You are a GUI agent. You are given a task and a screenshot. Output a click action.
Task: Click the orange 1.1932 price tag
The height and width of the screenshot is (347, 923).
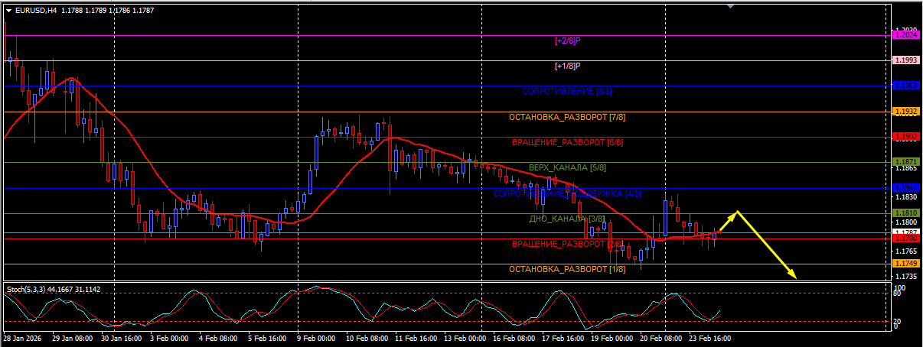[x=906, y=112]
